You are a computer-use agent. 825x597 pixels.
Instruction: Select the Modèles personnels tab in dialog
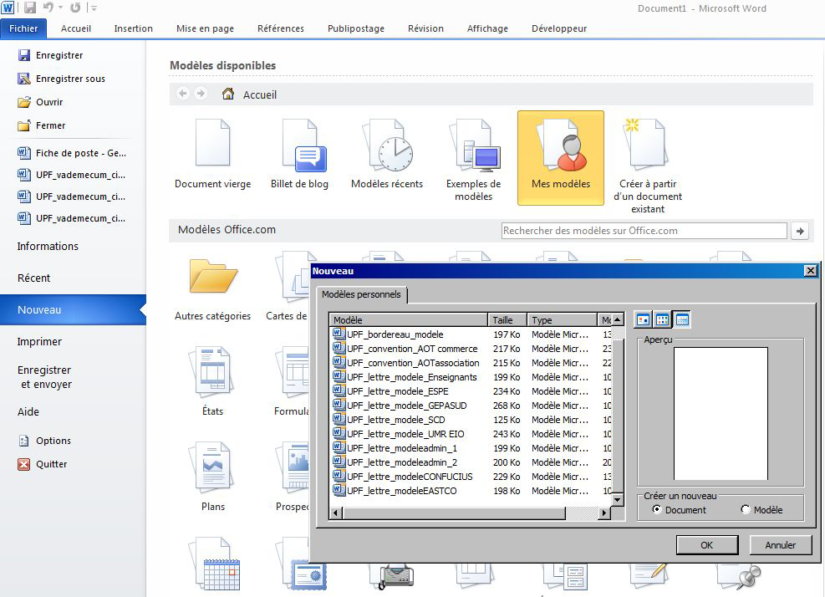(361, 294)
